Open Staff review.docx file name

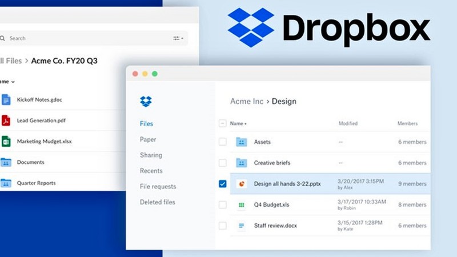click(x=275, y=226)
